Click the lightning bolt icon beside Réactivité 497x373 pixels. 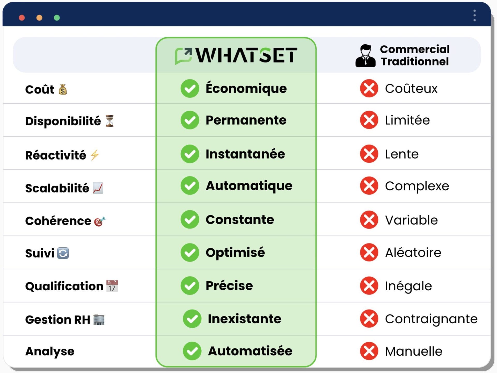95,155
